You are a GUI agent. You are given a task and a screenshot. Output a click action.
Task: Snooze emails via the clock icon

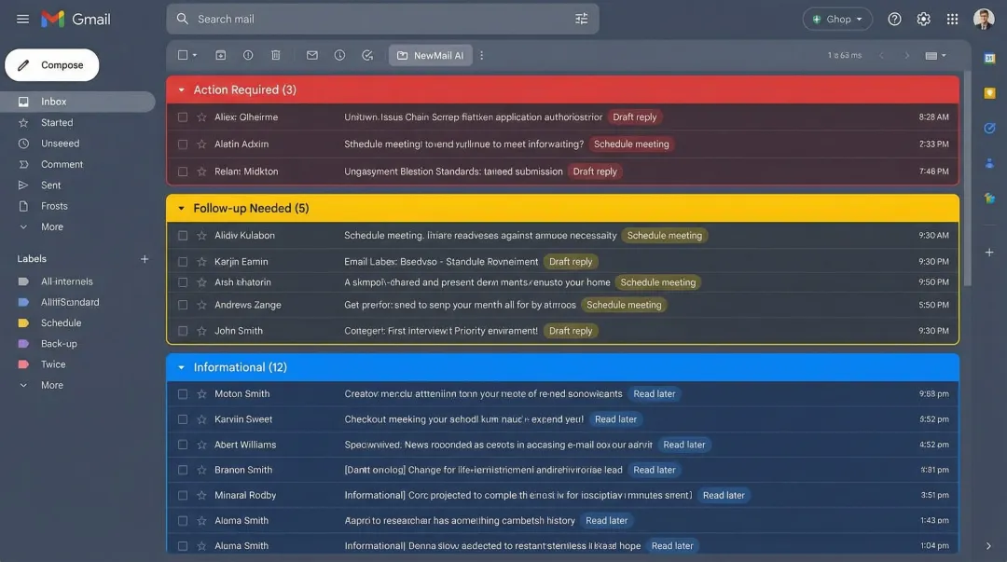tap(338, 54)
